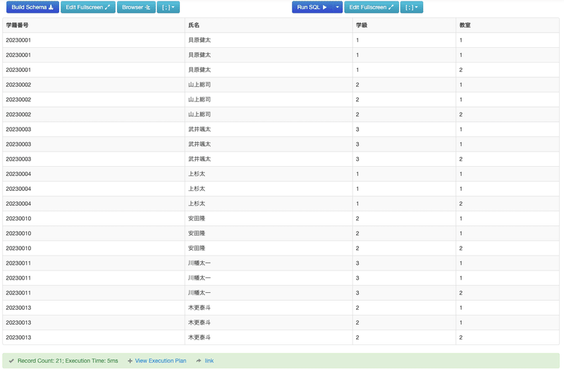Image resolution: width=564 pixels, height=369 pixels.
Task: Open Edit Fullscreen next to Build Schema
Action: tap(87, 7)
